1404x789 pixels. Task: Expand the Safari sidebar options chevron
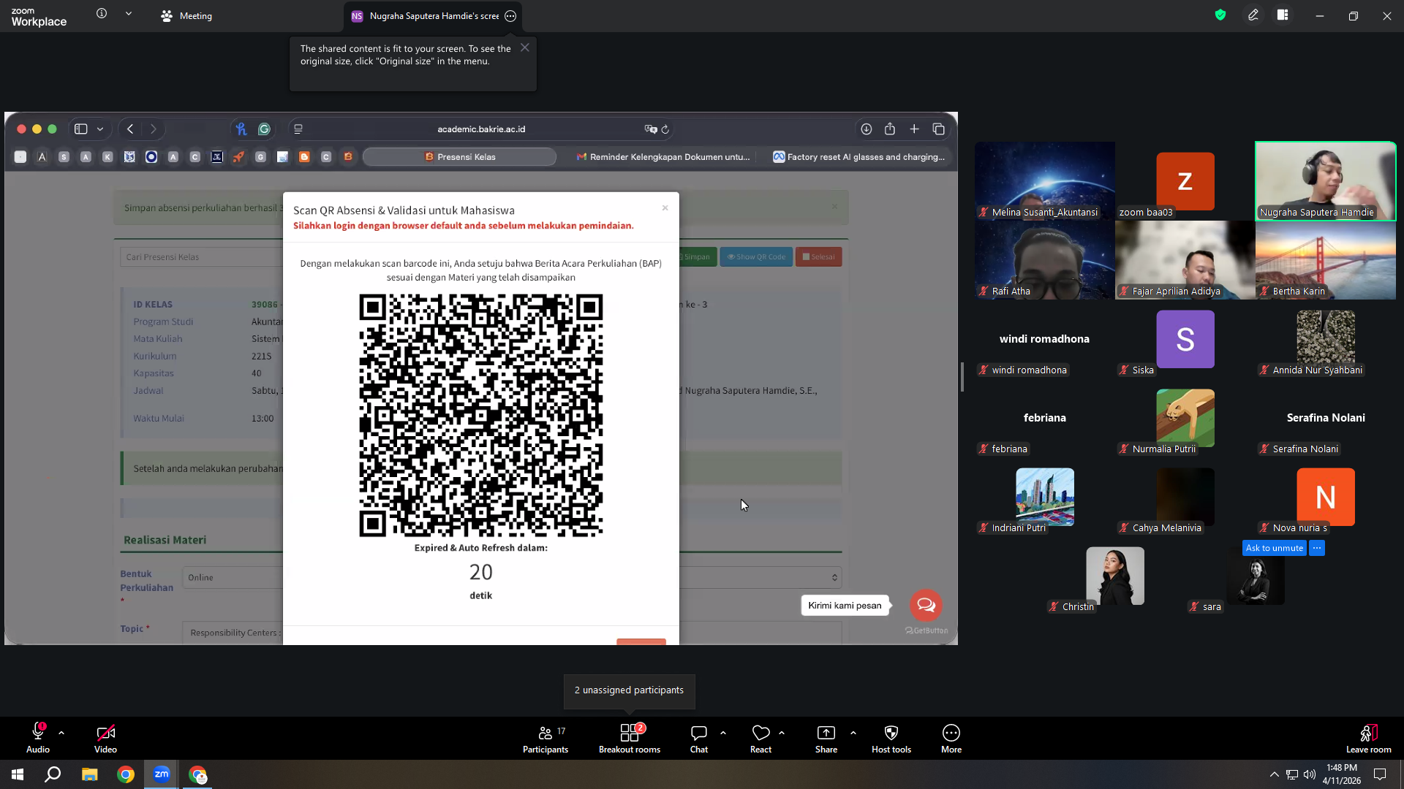(100, 129)
